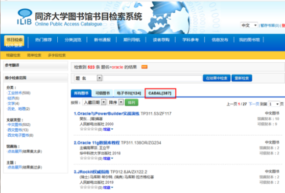
Task: Click the 参考翻译 panel header
Action: click(36, 65)
